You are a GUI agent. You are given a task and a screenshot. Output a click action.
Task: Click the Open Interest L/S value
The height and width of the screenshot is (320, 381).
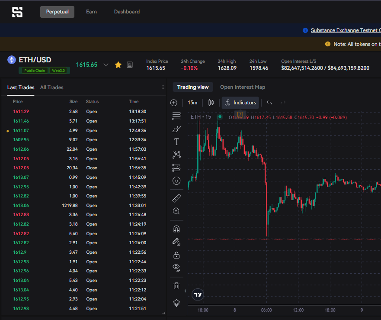tap(325, 68)
